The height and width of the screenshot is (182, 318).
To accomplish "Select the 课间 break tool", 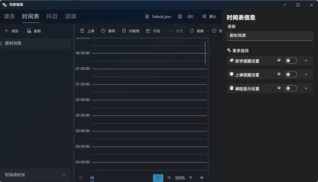I will click(108, 31).
